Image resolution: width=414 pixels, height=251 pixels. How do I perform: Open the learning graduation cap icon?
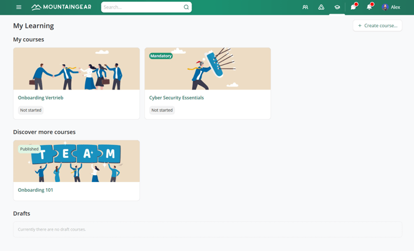click(337, 7)
